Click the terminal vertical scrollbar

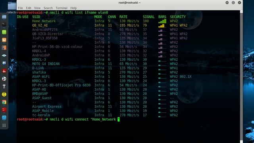point(241,77)
